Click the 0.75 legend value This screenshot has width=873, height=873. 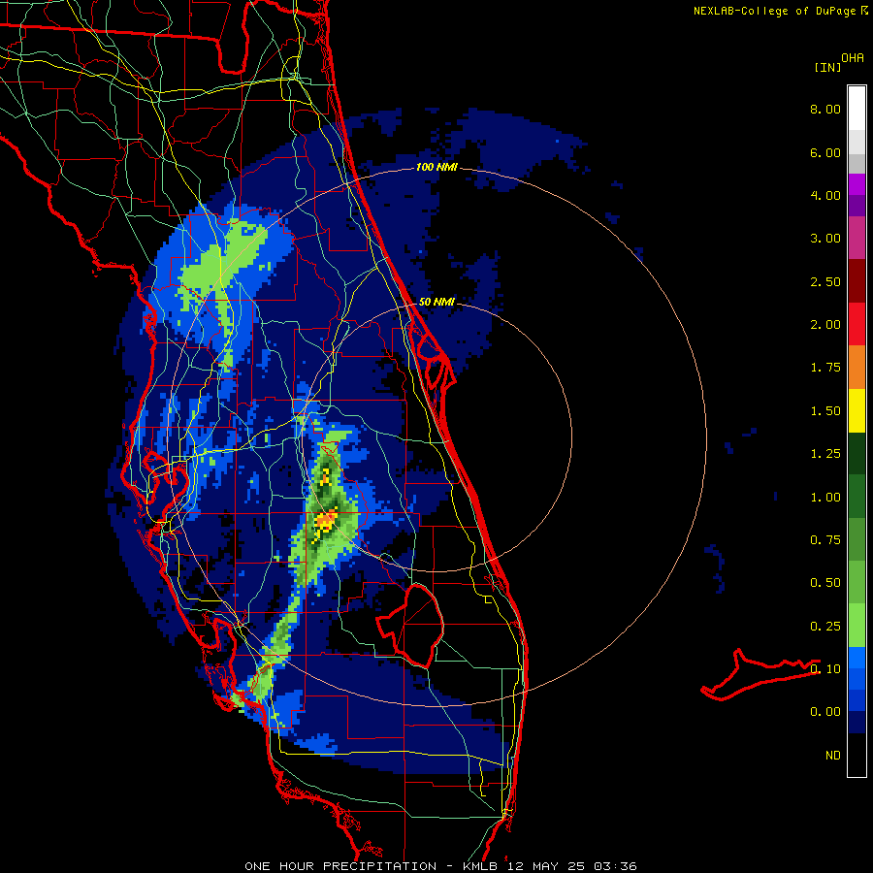825,540
